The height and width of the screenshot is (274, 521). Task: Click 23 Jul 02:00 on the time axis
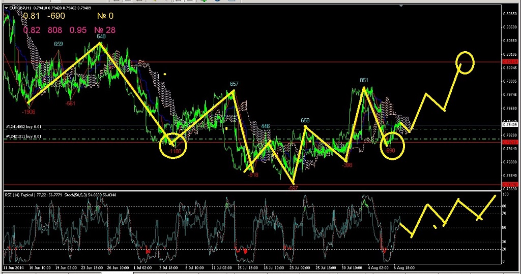299,267
